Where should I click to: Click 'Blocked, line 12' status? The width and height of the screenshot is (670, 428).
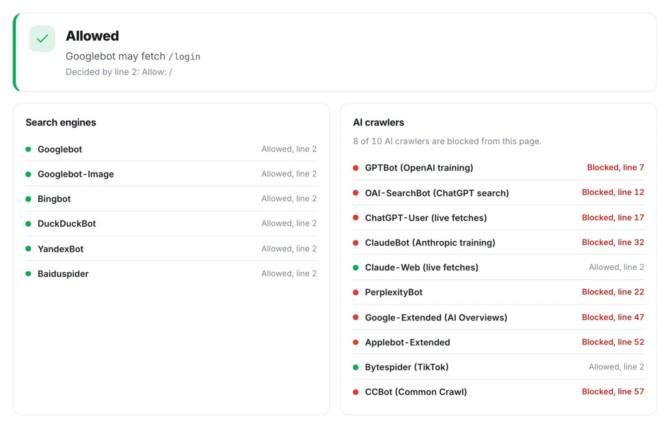tap(613, 192)
